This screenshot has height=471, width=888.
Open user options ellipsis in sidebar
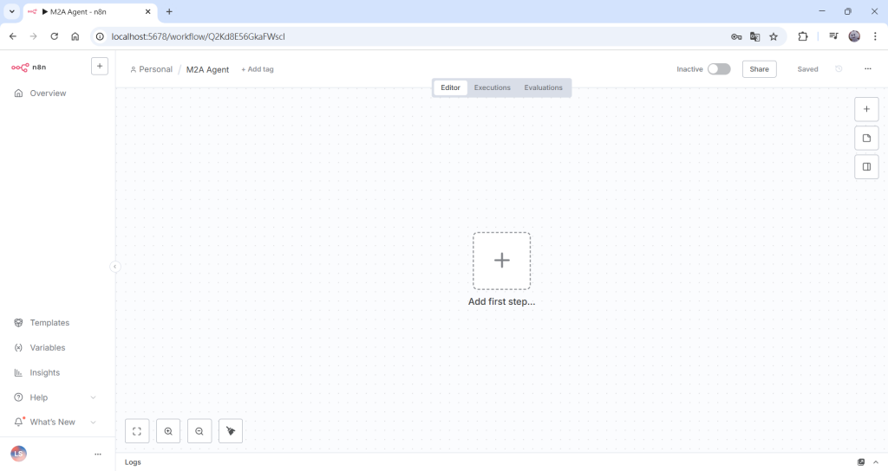[x=98, y=454]
